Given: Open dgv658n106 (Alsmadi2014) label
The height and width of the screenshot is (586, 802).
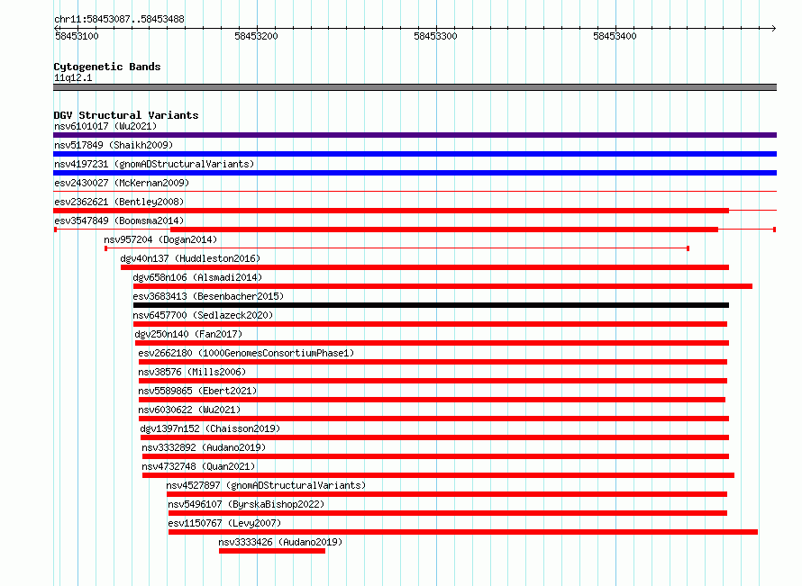Looking at the screenshot, I should 197,277.
